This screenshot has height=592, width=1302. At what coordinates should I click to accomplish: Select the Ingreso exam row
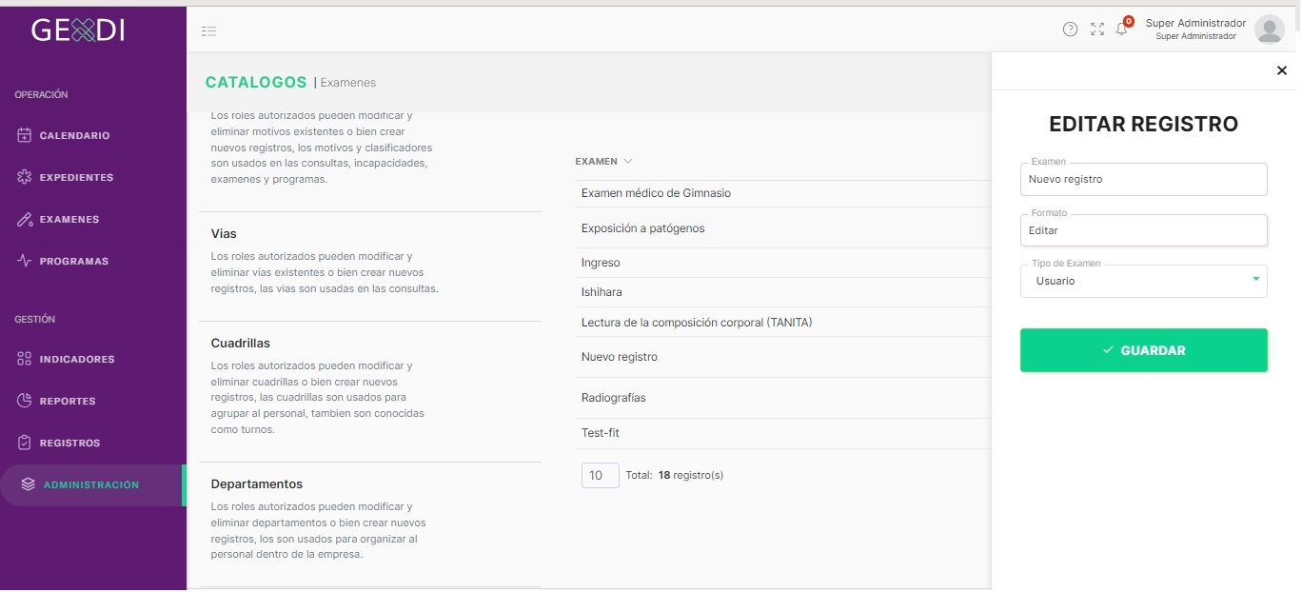pyautogui.click(x=782, y=263)
